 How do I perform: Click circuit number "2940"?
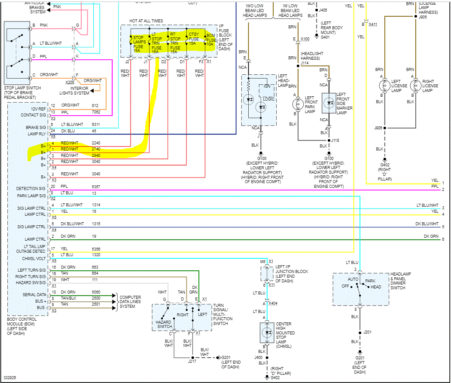pyautogui.click(x=96, y=155)
